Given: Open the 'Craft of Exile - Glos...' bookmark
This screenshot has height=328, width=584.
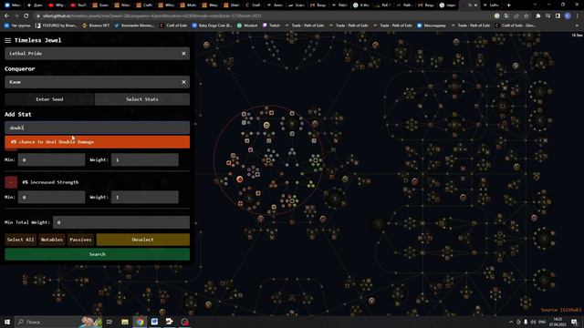Looking at the screenshot, I should pyautogui.click(x=515, y=26).
